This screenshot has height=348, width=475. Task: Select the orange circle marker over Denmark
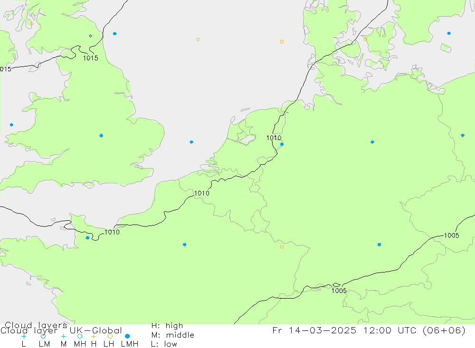365,40
